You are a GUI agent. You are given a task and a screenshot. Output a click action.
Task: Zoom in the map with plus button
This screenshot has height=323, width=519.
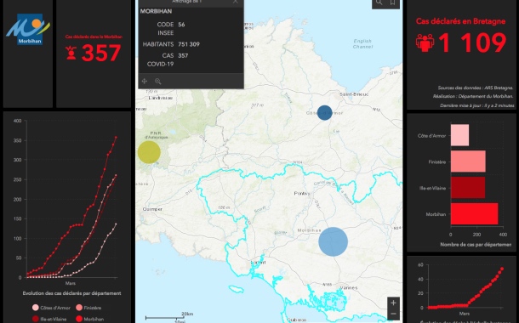[x=393, y=303]
